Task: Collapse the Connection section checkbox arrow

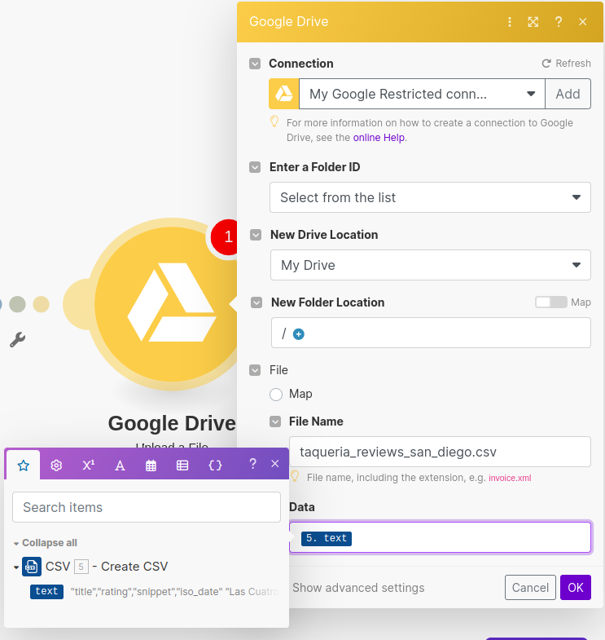Action: pos(255,64)
